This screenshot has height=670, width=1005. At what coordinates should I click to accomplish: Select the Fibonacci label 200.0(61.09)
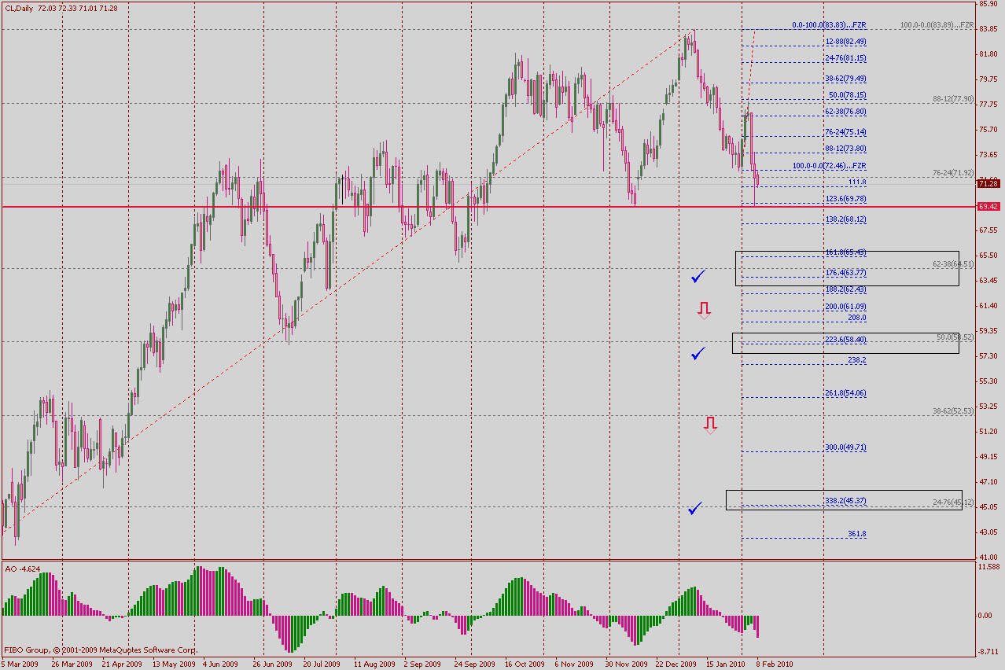[x=845, y=306]
